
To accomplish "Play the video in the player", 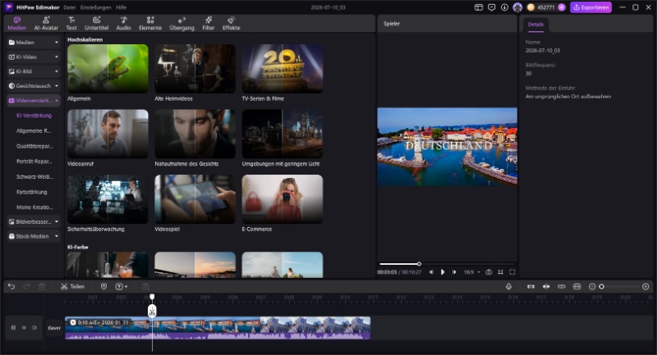I will click(x=443, y=272).
